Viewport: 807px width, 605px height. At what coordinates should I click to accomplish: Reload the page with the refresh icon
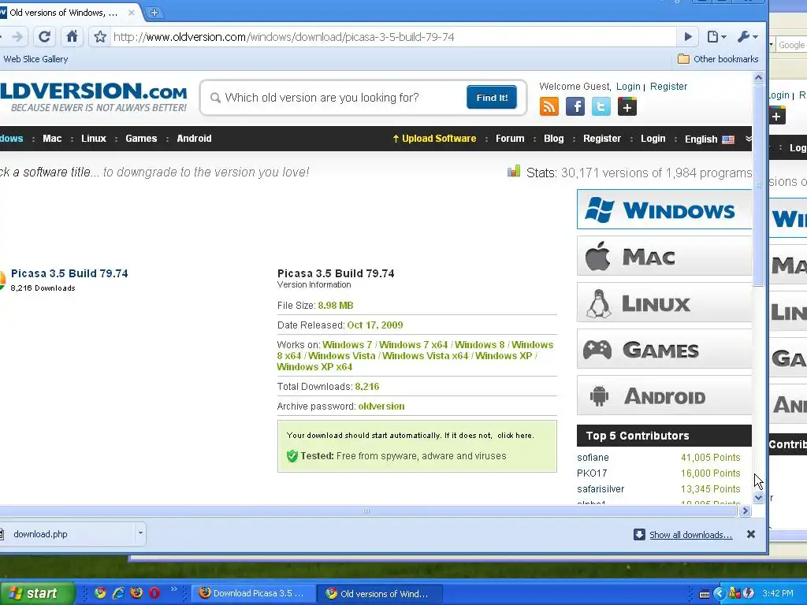(x=44, y=36)
